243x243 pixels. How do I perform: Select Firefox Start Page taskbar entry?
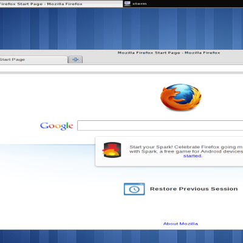61,4
